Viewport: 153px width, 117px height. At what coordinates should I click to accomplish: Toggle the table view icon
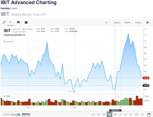click(x=26, y=23)
